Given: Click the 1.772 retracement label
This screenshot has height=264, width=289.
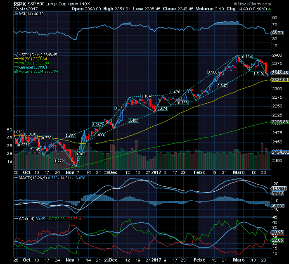Looking at the screenshot, I should [x=59, y=161].
